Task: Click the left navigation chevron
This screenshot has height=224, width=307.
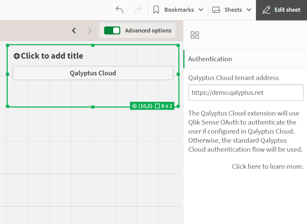Action: point(74,30)
